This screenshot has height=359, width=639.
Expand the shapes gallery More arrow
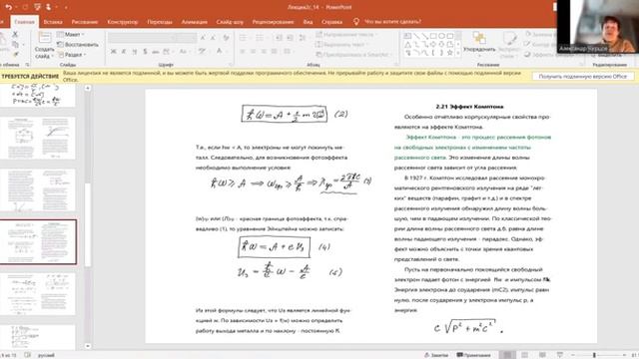click(x=458, y=53)
